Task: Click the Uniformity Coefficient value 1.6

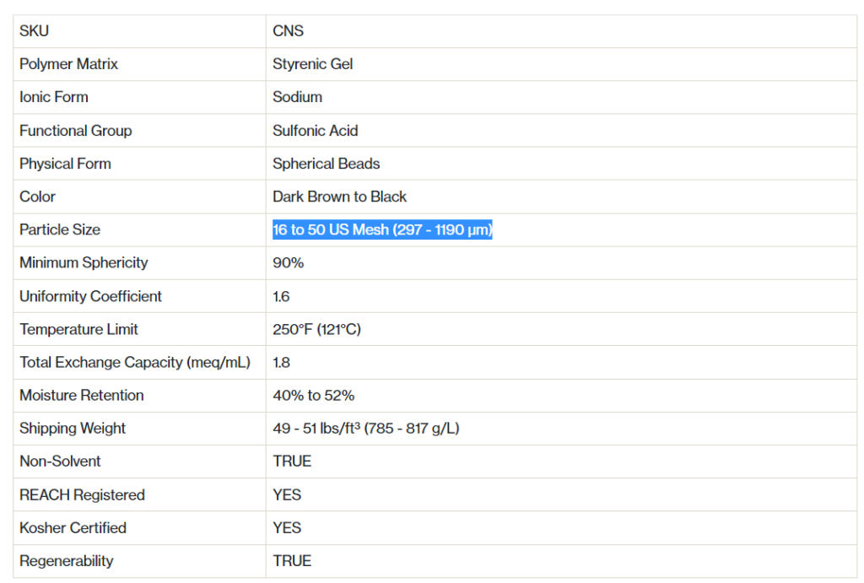Action: coord(281,296)
